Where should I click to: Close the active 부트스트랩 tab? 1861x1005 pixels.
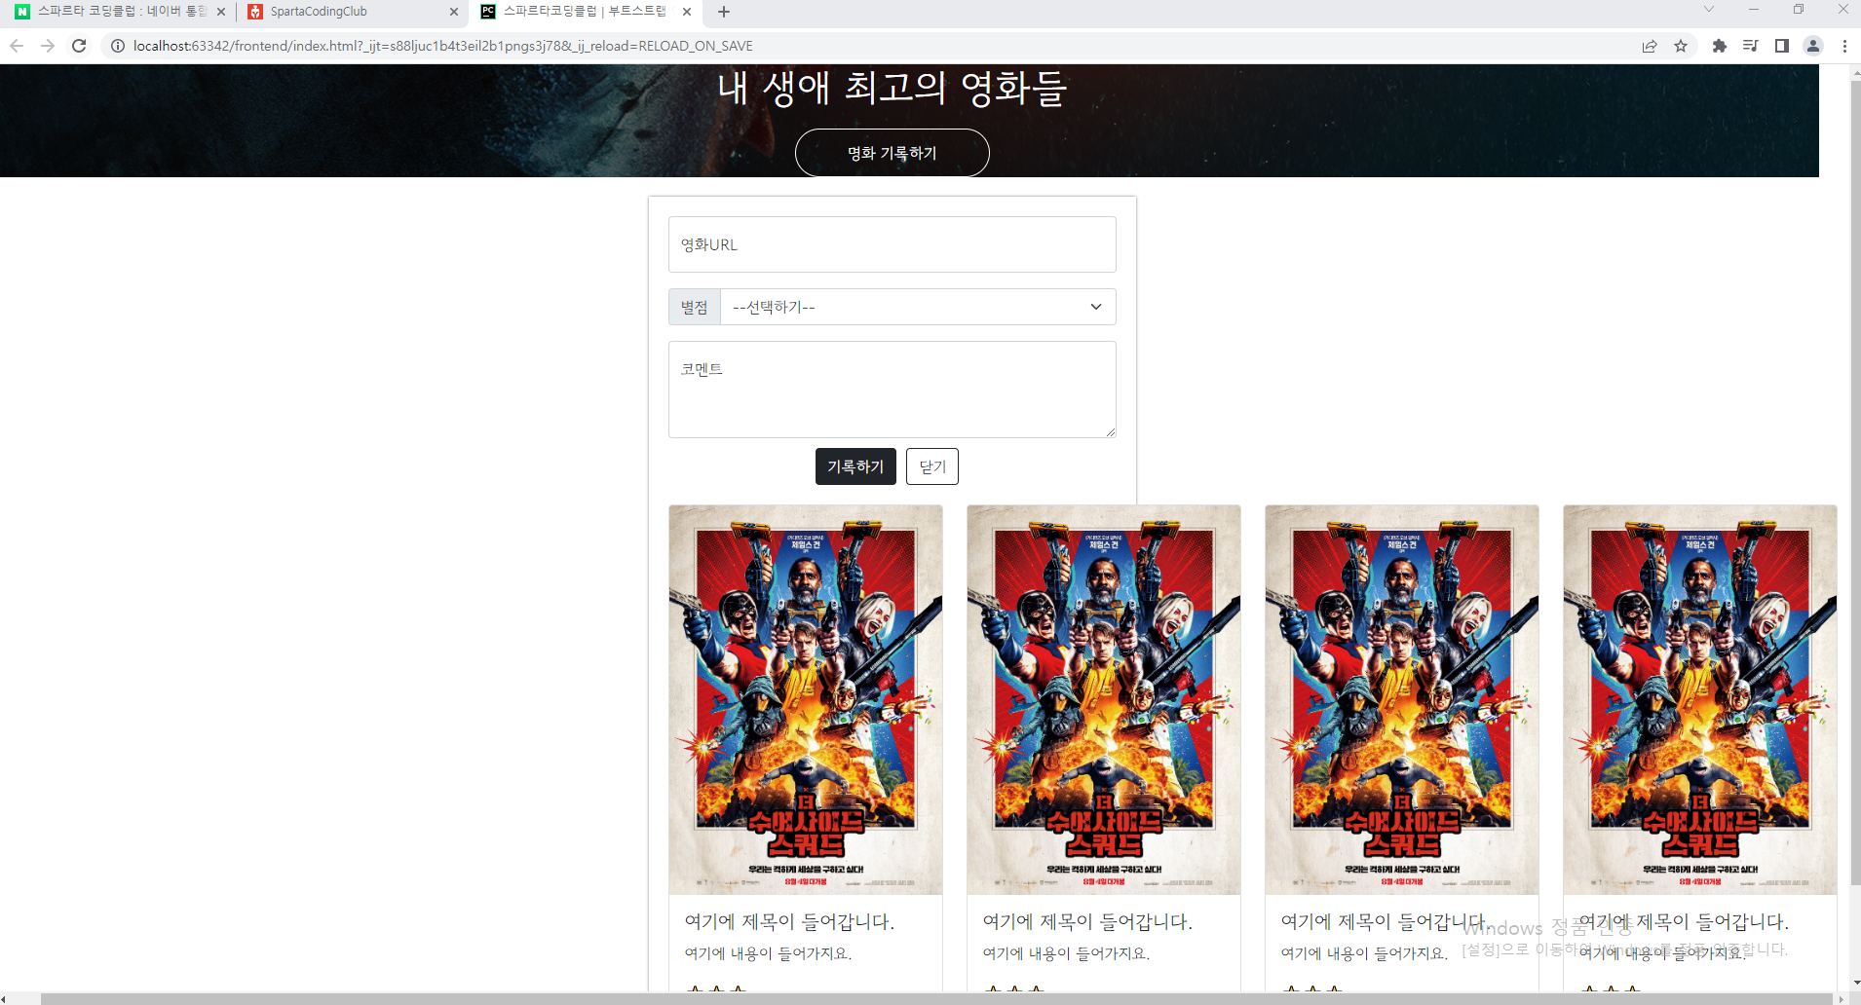pos(687,12)
